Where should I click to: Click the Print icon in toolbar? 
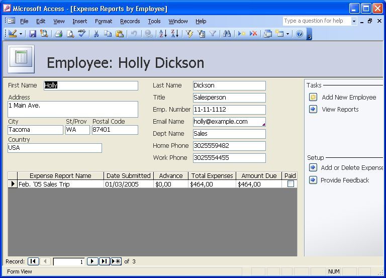coord(58,34)
